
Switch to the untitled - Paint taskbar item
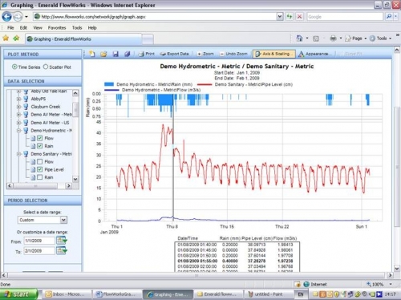pos(268,294)
